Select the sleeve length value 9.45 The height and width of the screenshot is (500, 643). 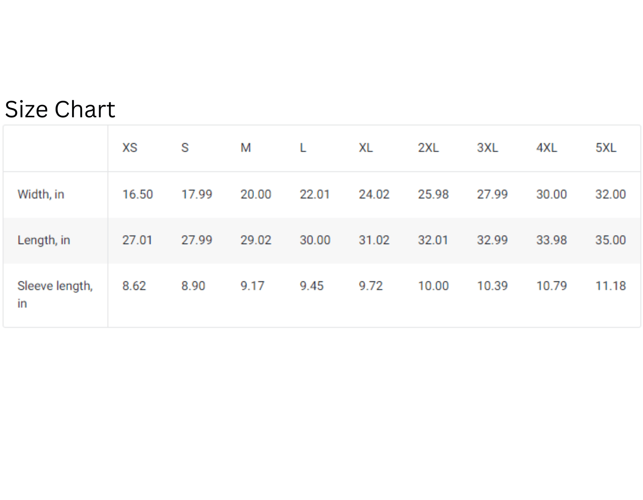pyautogui.click(x=311, y=286)
